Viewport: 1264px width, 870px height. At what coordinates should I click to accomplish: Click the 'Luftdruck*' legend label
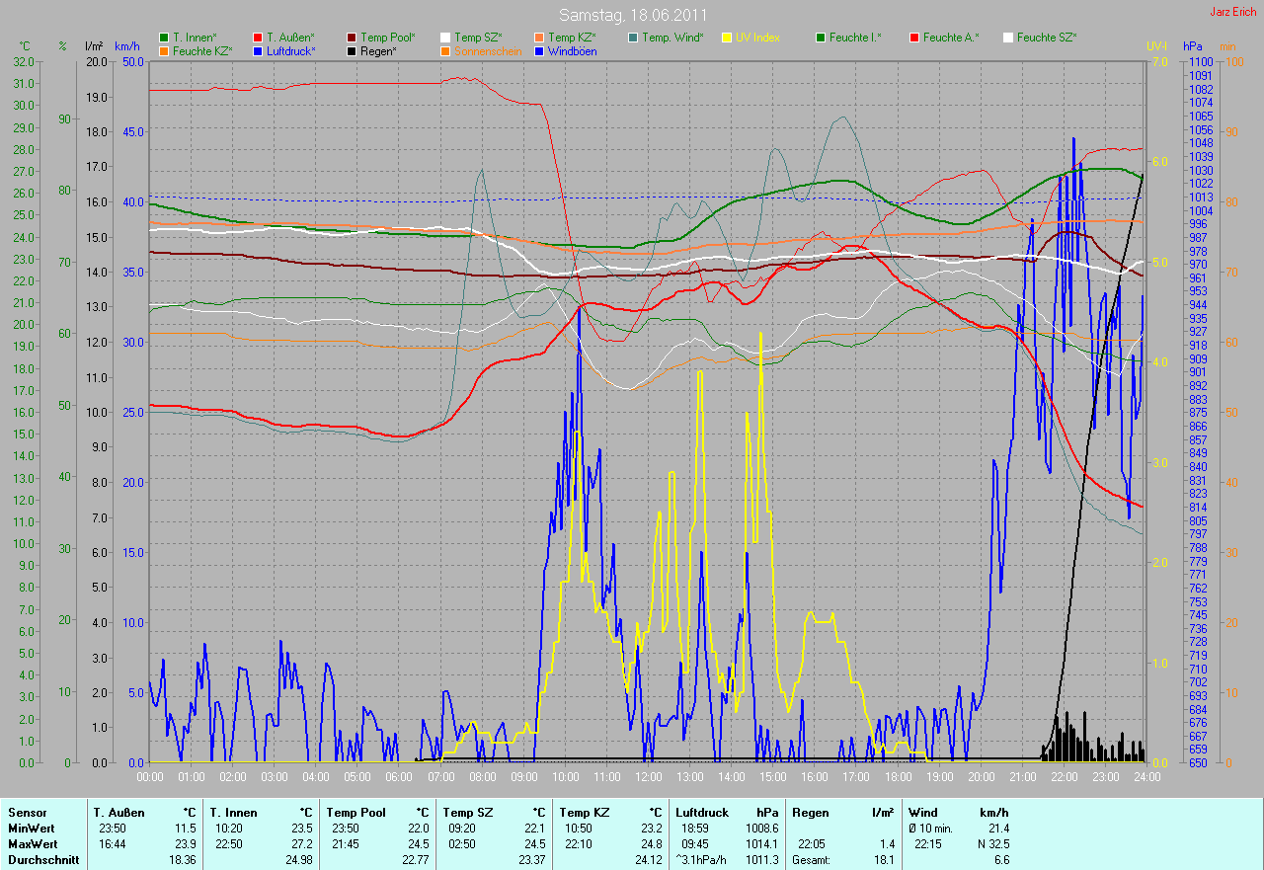coord(291,50)
